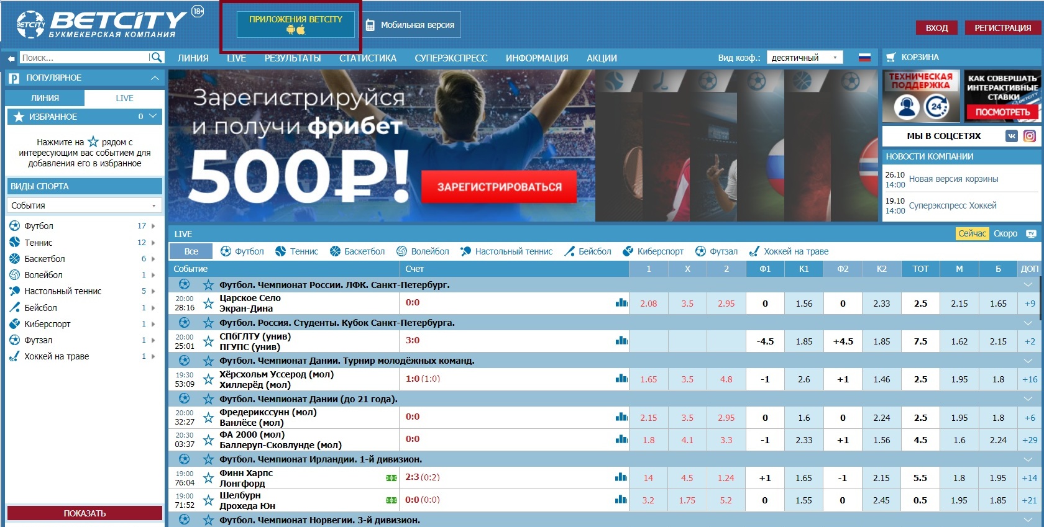Click the search magnifier icon
The height and width of the screenshot is (527, 1044).
point(157,58)
